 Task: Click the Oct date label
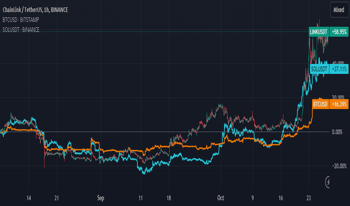tap(220, 198)
